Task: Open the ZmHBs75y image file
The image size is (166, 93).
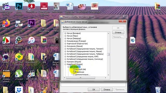Action: 57,6
